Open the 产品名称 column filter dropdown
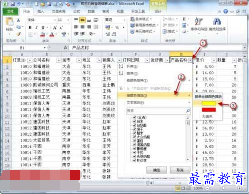The image size is (249, 194). (x=190, y=60)
